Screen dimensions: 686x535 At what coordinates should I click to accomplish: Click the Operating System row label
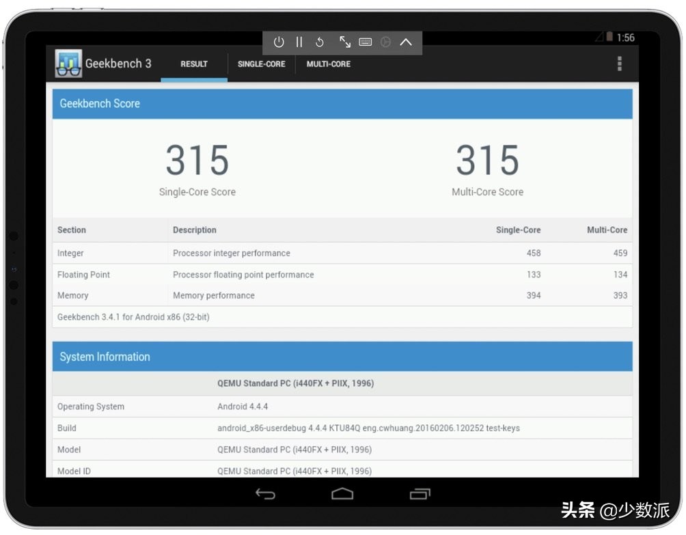pyautogui.click(x=91, y=407)
